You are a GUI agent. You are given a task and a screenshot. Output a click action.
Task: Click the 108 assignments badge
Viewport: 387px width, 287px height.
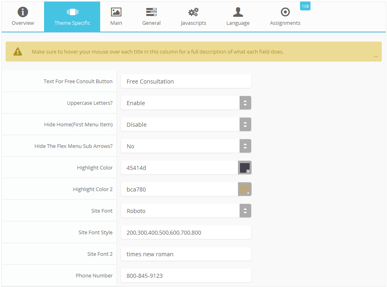pos(305,6)
